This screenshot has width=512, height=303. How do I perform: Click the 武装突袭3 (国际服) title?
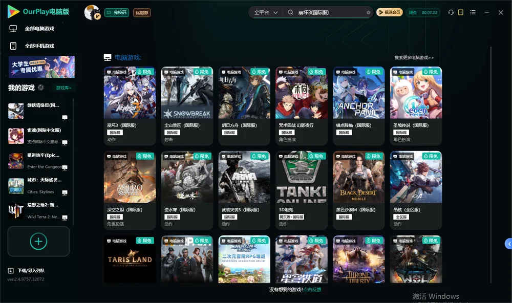tap(240, 210)
